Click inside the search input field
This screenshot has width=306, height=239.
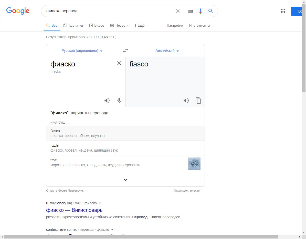click(109, 11)
